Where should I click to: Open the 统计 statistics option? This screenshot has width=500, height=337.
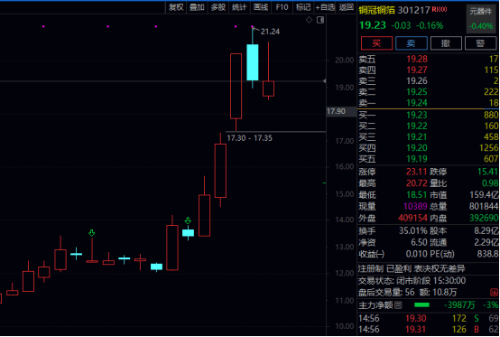click(x=239, y=7)
